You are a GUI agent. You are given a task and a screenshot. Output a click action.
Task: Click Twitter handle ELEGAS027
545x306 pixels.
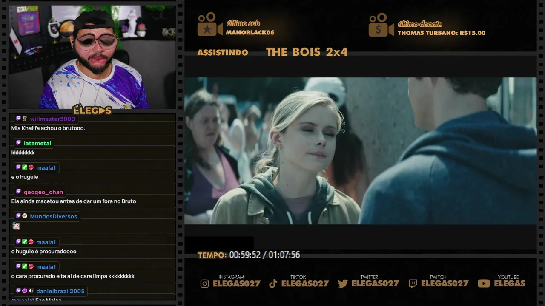[x=376, y=283]
